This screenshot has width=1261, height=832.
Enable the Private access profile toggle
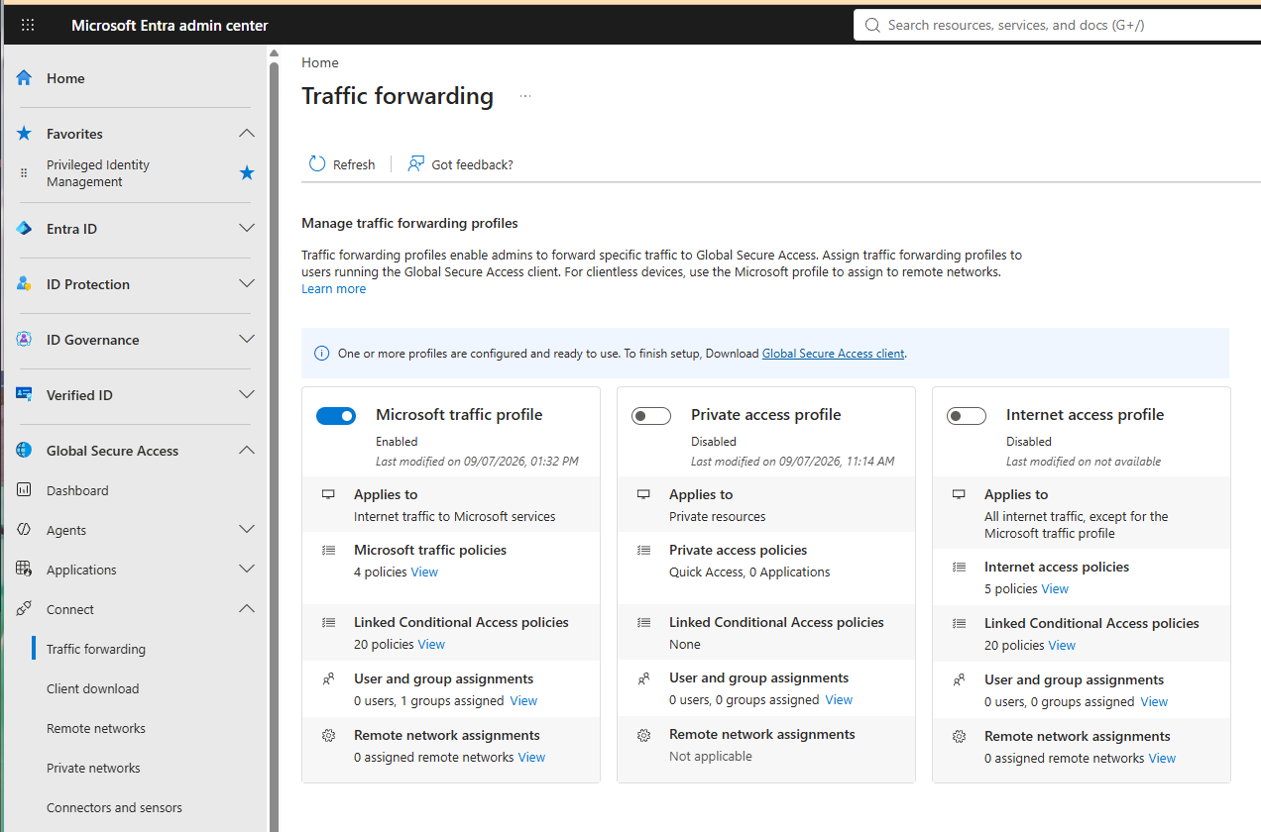(651, 416)
